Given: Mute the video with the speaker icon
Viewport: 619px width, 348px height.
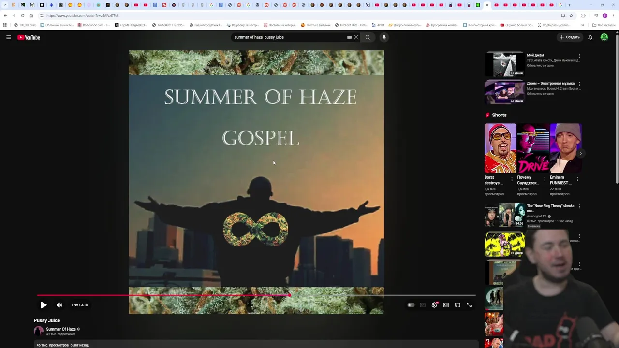Looking at the screenshot, I should point(59,305).
